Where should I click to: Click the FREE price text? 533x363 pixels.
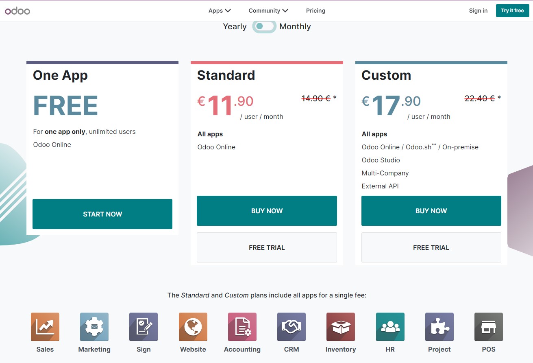65,106
